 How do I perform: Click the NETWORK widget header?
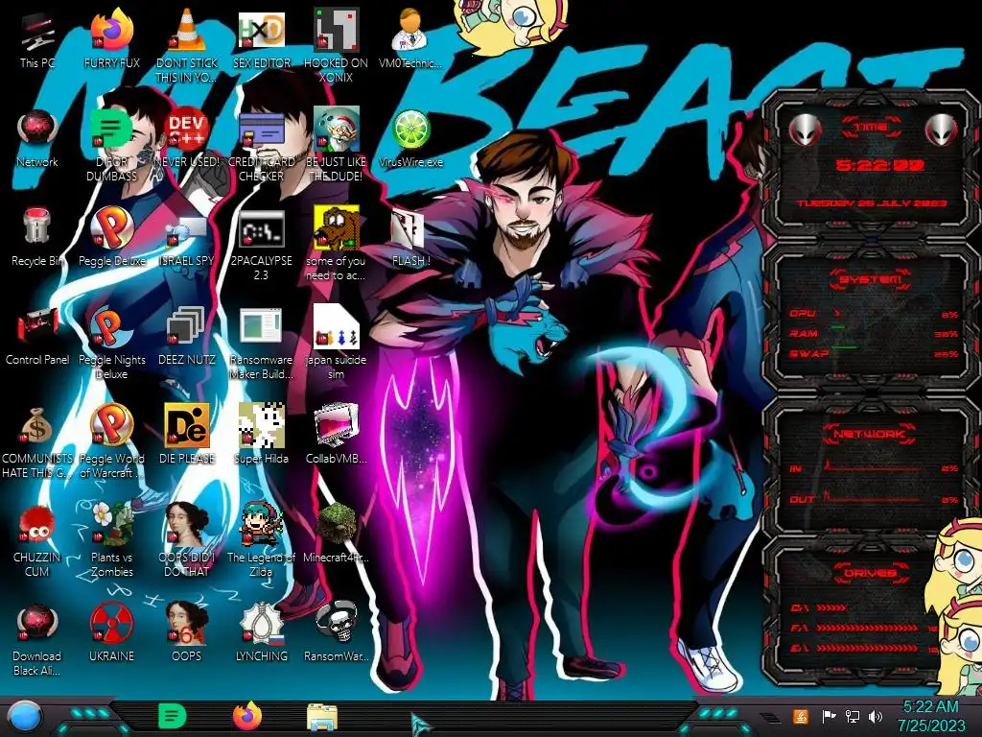coord(869,434)
